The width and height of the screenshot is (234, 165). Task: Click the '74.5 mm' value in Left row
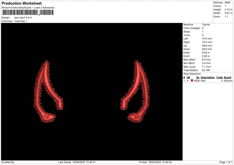tap(207, 39)
